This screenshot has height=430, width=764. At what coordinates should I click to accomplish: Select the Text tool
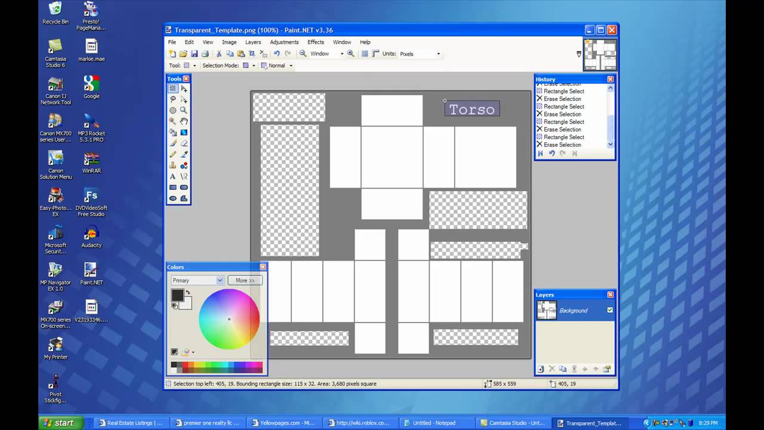pos(172,176)
